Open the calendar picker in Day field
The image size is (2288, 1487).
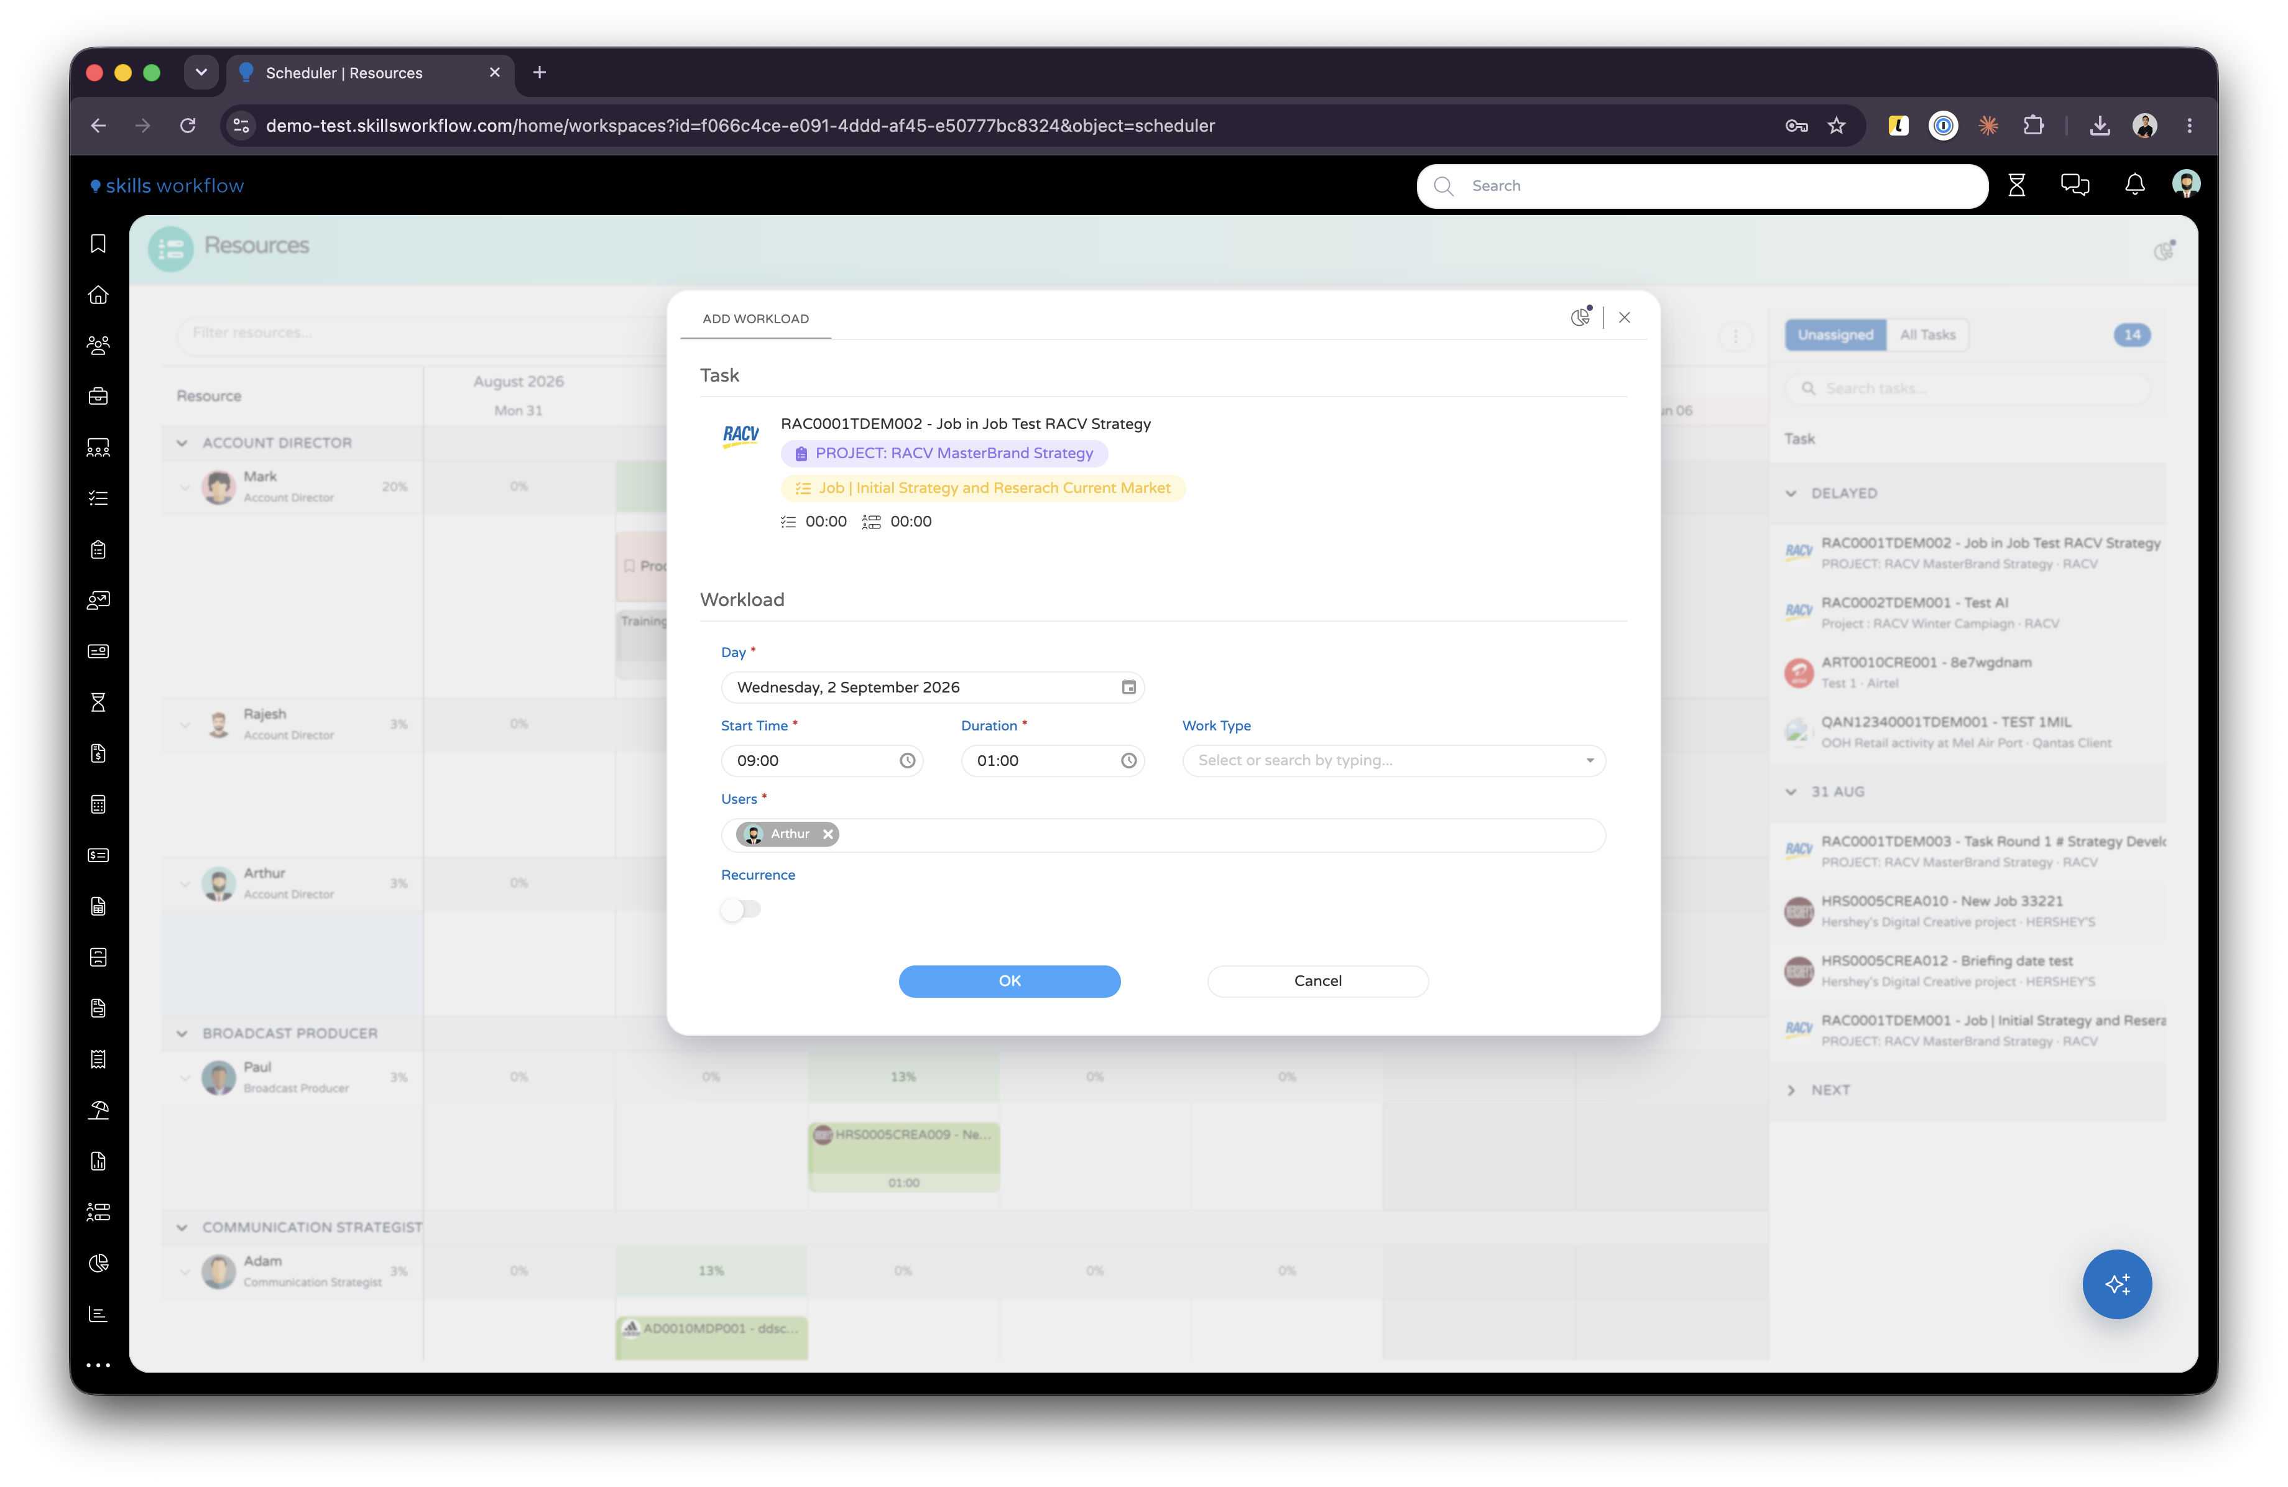pyautogui.click(x=1128, y=688)
